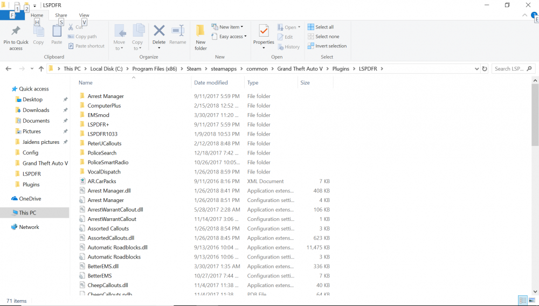Click the Search LSPDFR box
This screenshot has width=539, height=306.
[513, 68]
